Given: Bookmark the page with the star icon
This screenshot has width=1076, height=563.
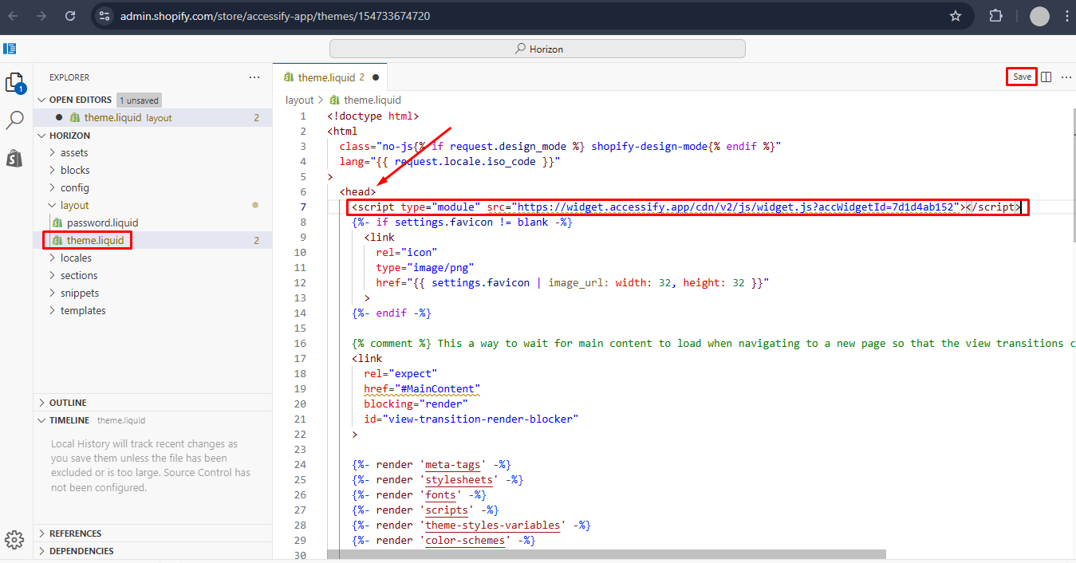Looking at the screenshot, I should (956, 15).
